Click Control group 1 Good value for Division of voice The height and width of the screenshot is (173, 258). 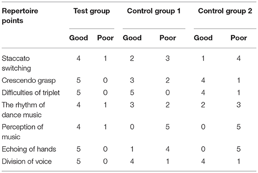pyautogui.click(x=132, y=161)
